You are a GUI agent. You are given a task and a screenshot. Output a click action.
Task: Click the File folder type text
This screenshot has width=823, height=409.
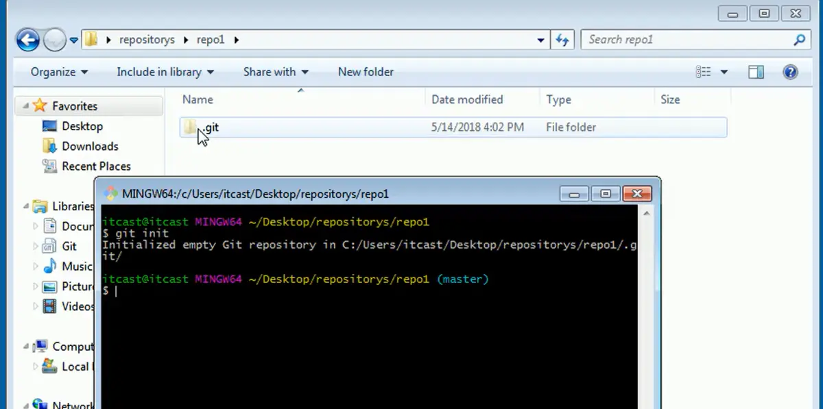tap(571, 127)
